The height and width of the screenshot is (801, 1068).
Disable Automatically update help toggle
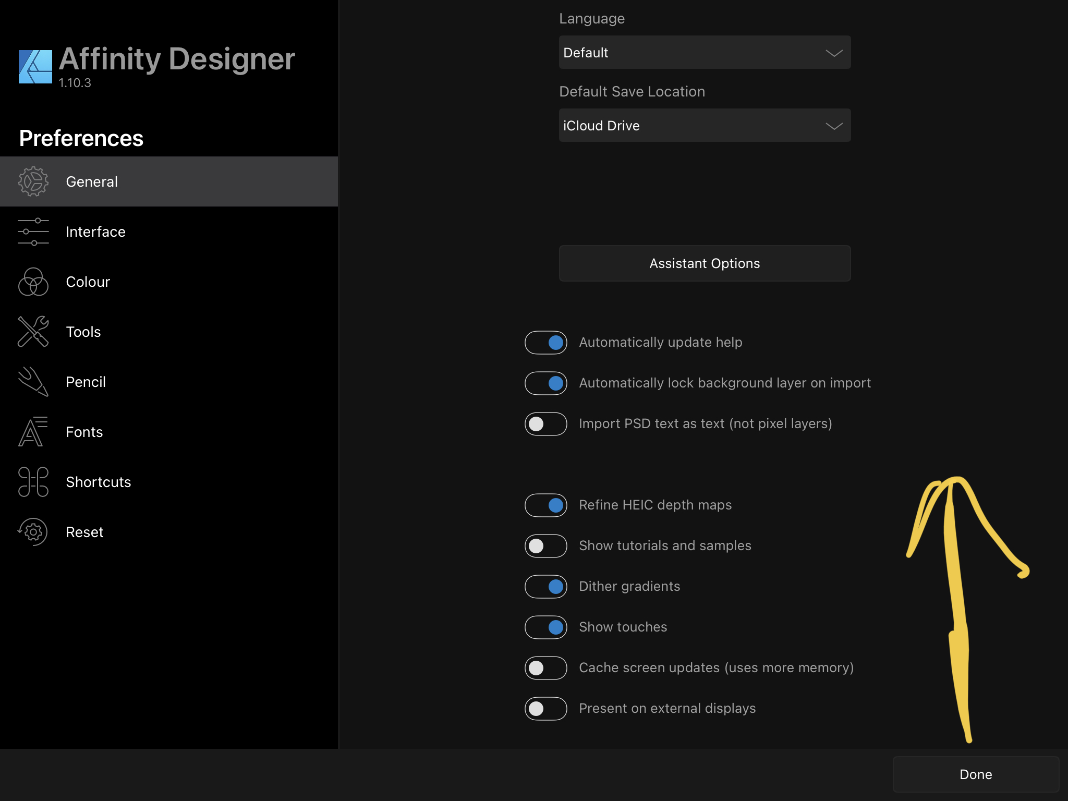tap(545, 343)
